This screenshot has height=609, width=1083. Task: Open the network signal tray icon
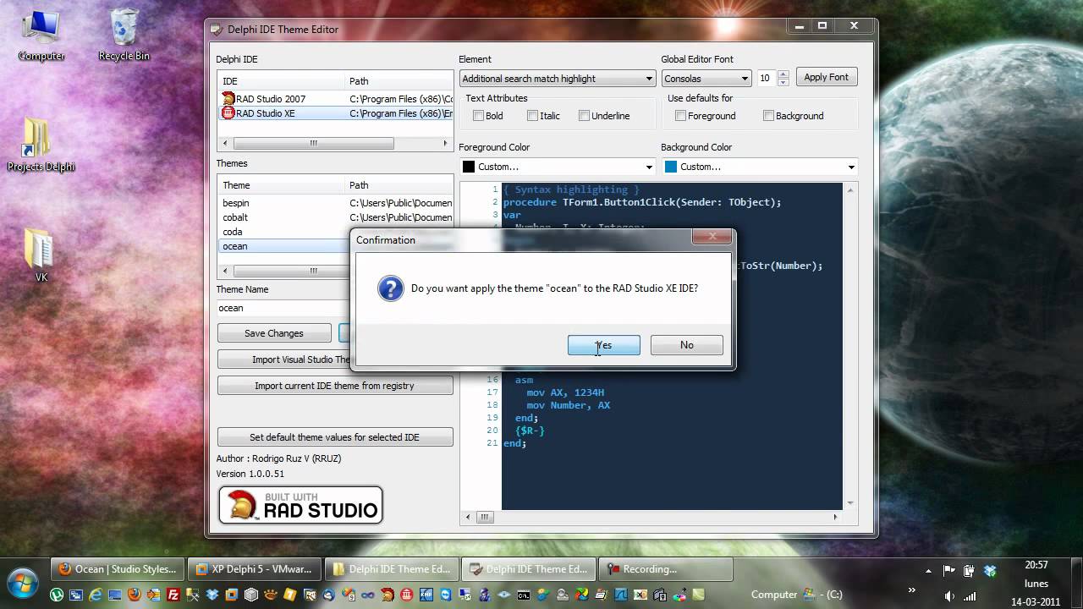[x=970, y=596]
